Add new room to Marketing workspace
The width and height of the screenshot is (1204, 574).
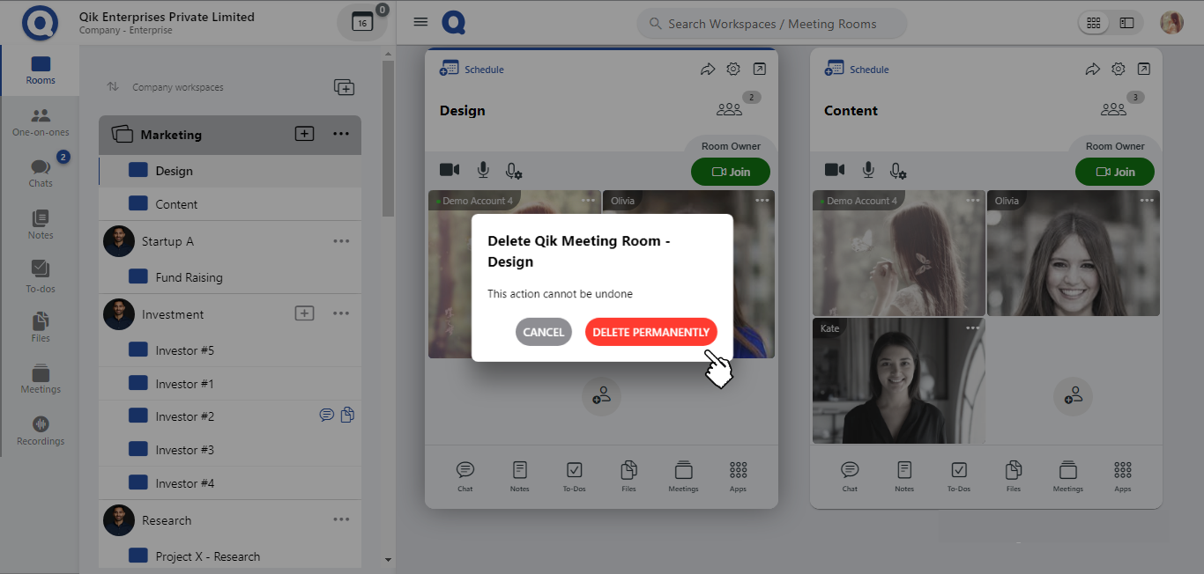coord(304,134)
